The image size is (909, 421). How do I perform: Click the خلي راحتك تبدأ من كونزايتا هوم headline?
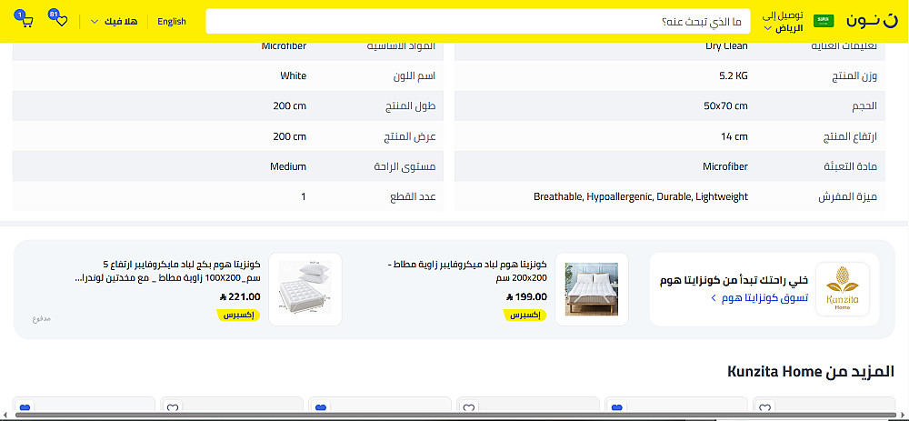(x=734, y=281)
